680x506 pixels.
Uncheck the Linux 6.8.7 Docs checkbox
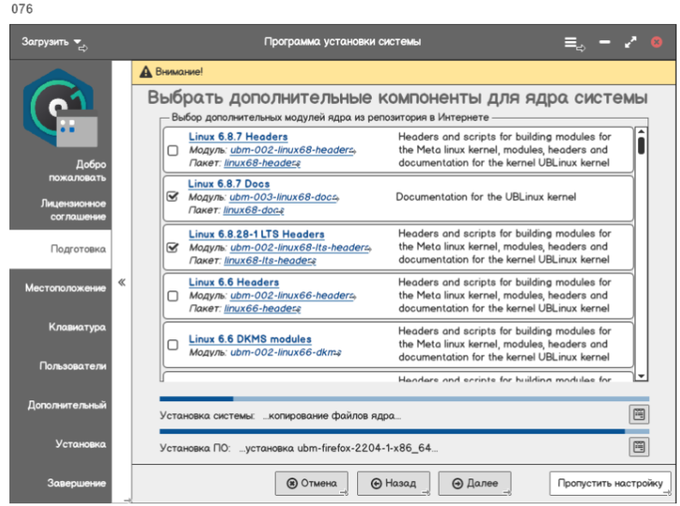pos(173,197)
